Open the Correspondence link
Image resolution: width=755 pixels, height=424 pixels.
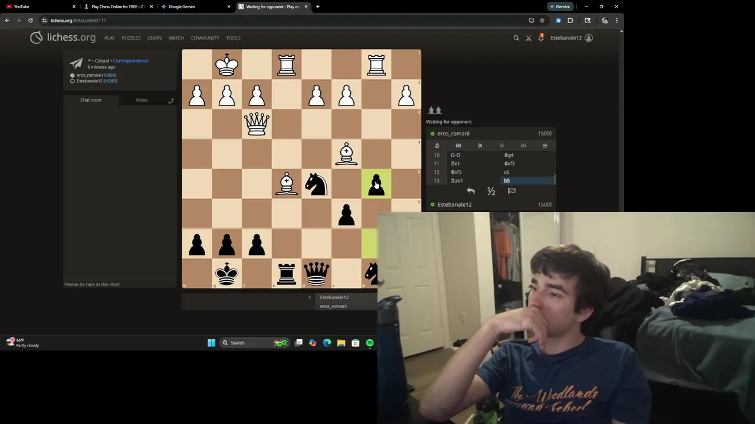point(131,61)
